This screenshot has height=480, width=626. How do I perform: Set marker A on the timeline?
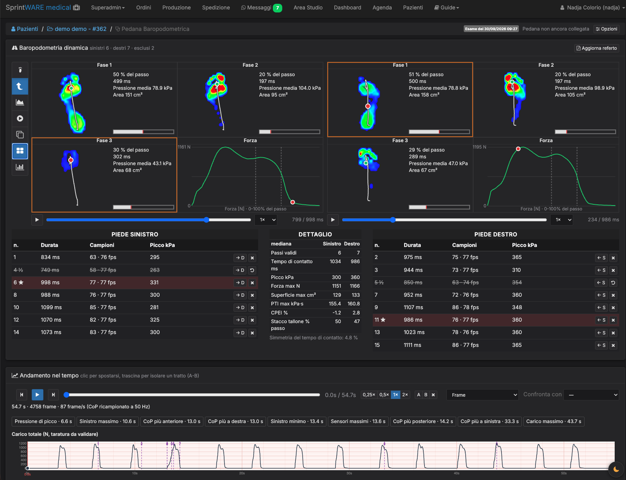(x=418, y=395)
